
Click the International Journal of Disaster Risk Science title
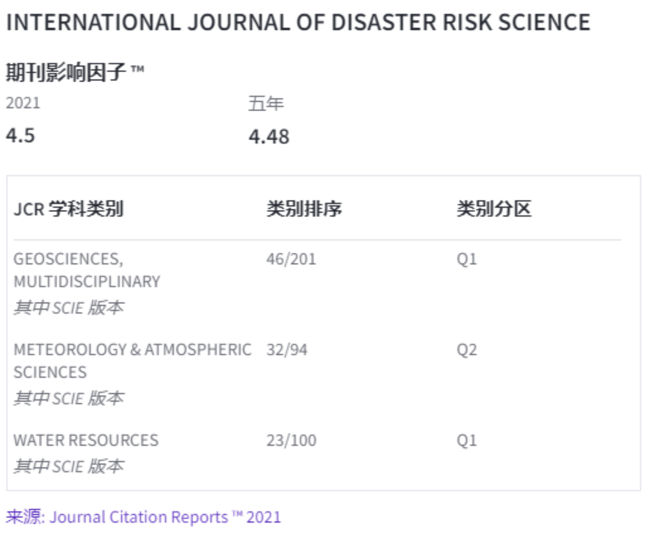[x=298, y=22]
